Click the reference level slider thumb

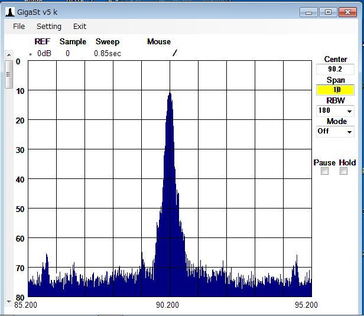point(9,74)
